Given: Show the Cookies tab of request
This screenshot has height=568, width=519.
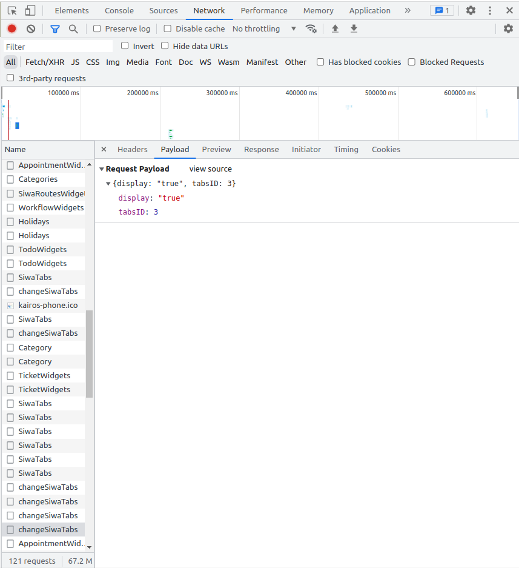Looking at the screenshot, I should 386,149.
